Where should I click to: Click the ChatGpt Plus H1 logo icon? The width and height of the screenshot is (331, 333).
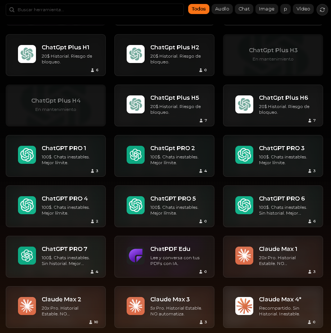[27, 54]
